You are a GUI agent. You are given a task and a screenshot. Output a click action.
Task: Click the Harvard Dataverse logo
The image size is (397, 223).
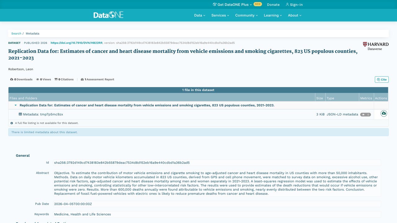click(x=376, y=46)
